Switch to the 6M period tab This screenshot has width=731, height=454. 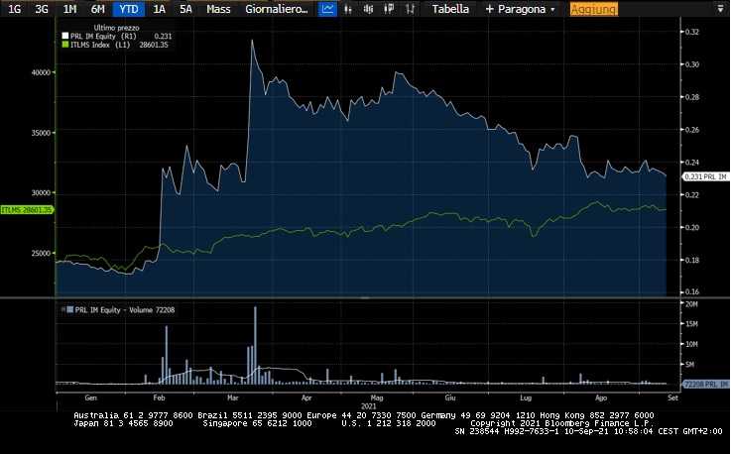[97, 9]
